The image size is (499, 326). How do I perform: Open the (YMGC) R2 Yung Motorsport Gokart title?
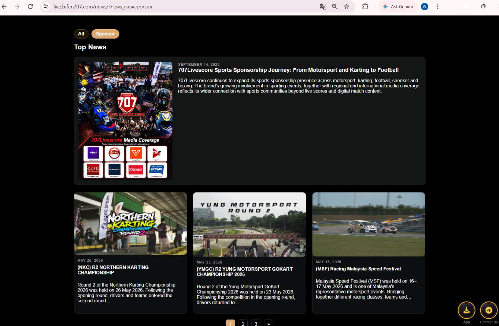tap(245, 272)
